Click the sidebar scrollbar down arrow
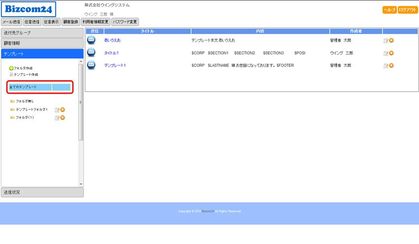The width and height of the screenshot is (419, 244). [81, 184]
